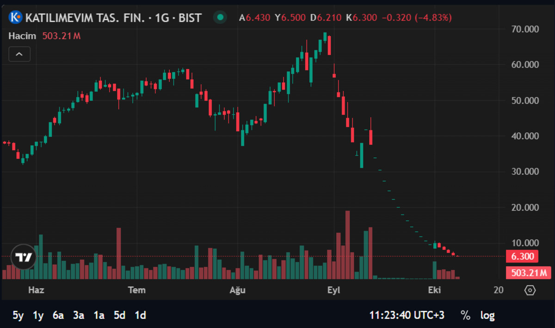Click the Tem month label on time axis
This screenshot has width=555, height=328.
point(136,290)
